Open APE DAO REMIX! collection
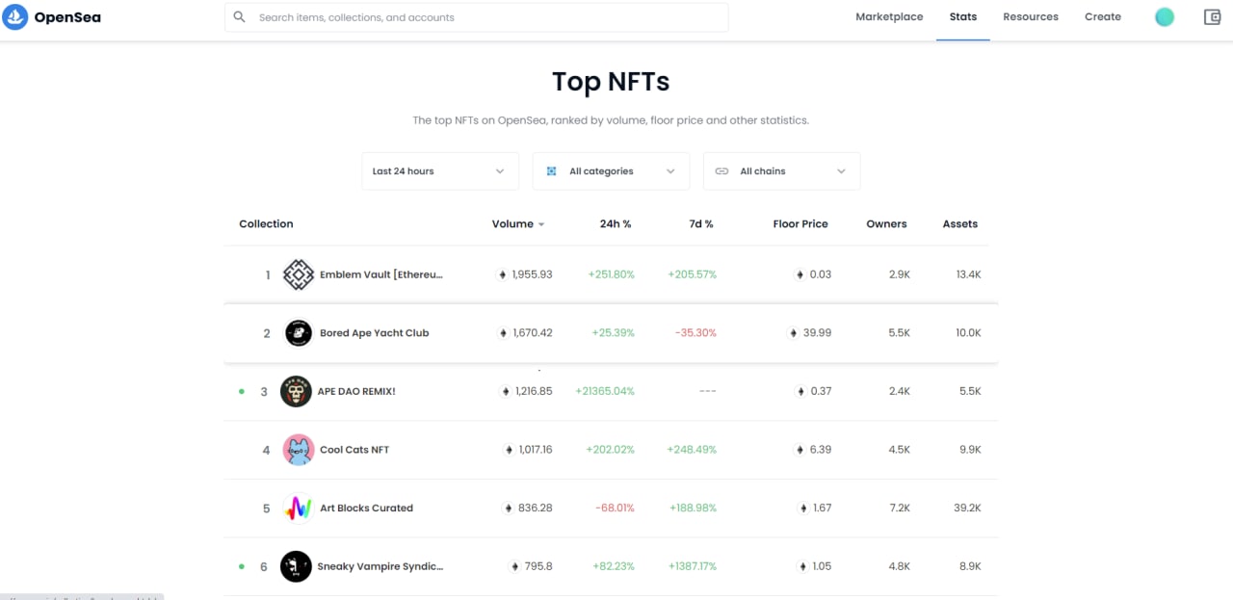Screen dimensions: 1233x600 point(356,392)
